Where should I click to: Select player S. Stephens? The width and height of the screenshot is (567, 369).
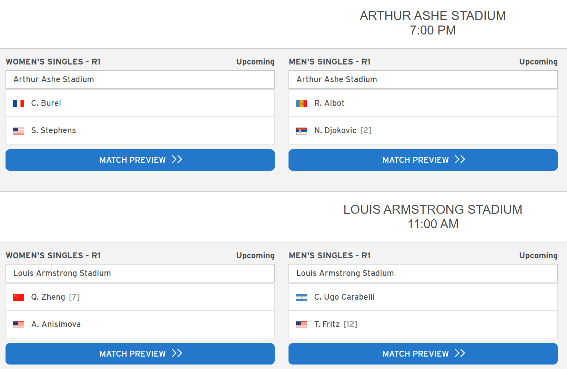click(x=53, y=130)
